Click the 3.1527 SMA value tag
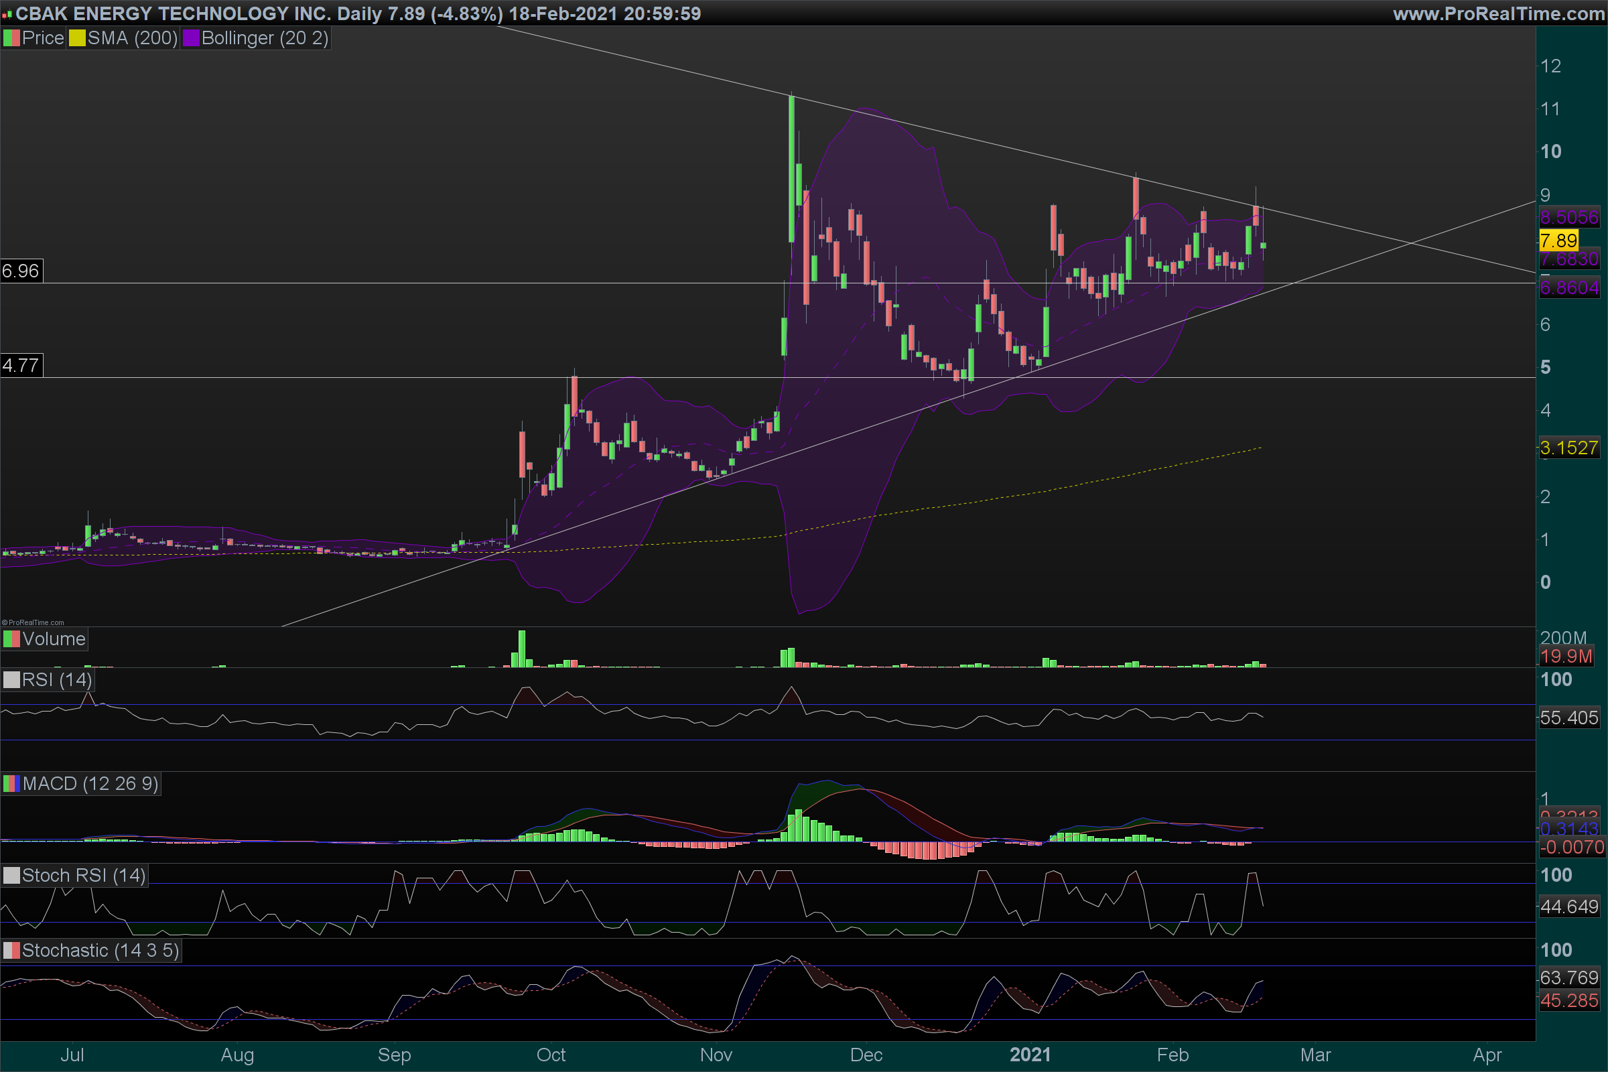Screen dimensions: 1608x1072 [1568, 448]
